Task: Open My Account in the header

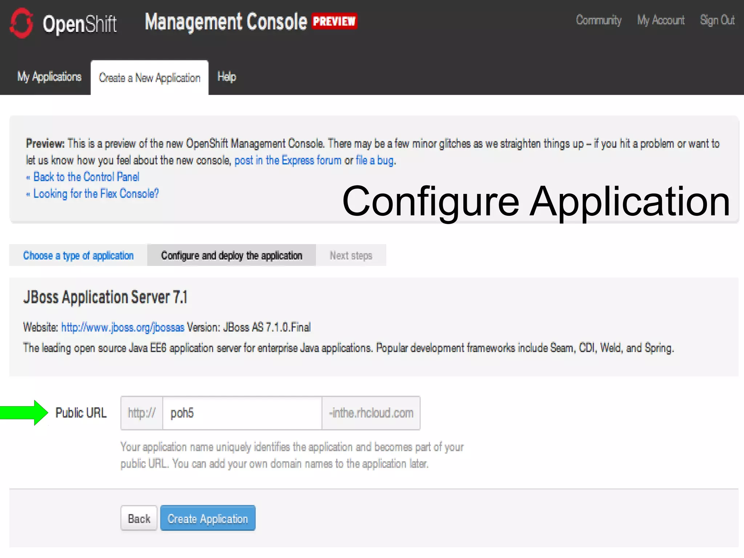Action: point(660,20)
